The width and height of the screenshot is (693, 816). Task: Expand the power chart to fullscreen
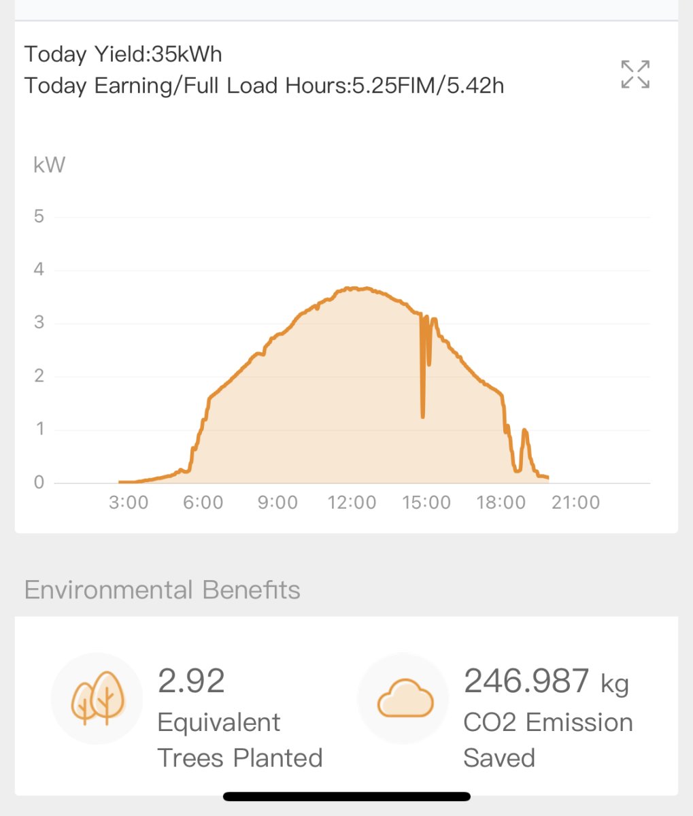pos(635,74)
